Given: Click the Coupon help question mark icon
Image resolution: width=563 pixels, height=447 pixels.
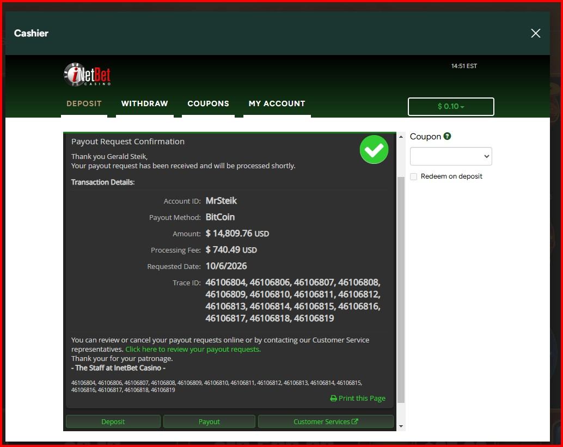Looking at the screenshot, I should point(447,137).
